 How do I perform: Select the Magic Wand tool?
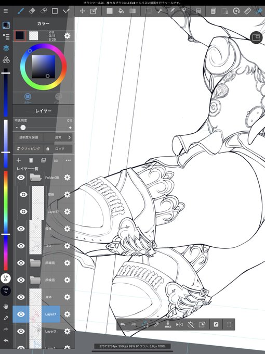tap(160, 11)
